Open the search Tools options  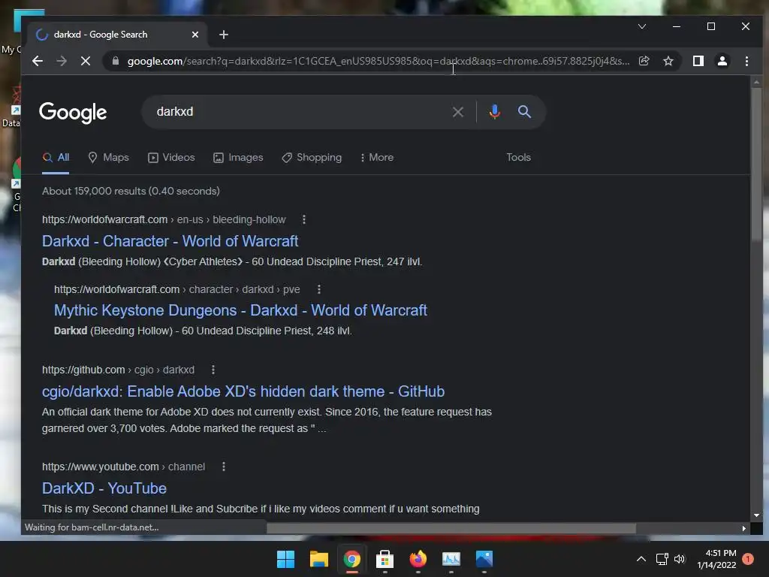518,158
